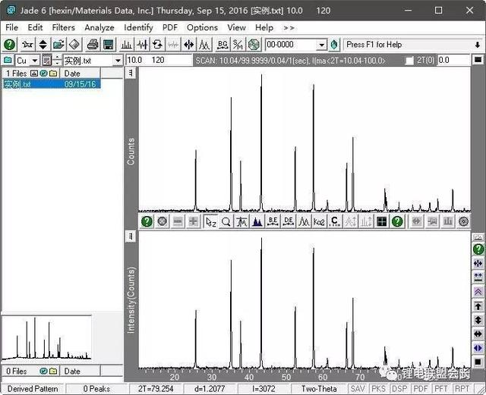Image resolution: width=486 pixels, height=395 pixels.
Task: Expand the menu bar with the >> chevron
Action: tap(289, 28)
